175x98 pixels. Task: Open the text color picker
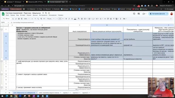tap(75, 19)
